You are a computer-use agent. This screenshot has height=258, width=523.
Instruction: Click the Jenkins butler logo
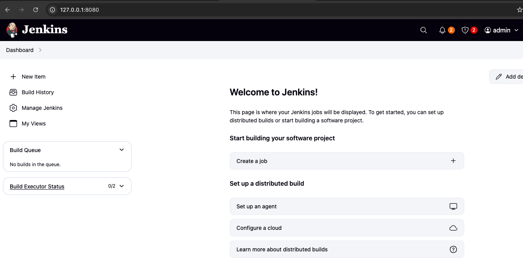pyautogui.click(x=12, y=30)
